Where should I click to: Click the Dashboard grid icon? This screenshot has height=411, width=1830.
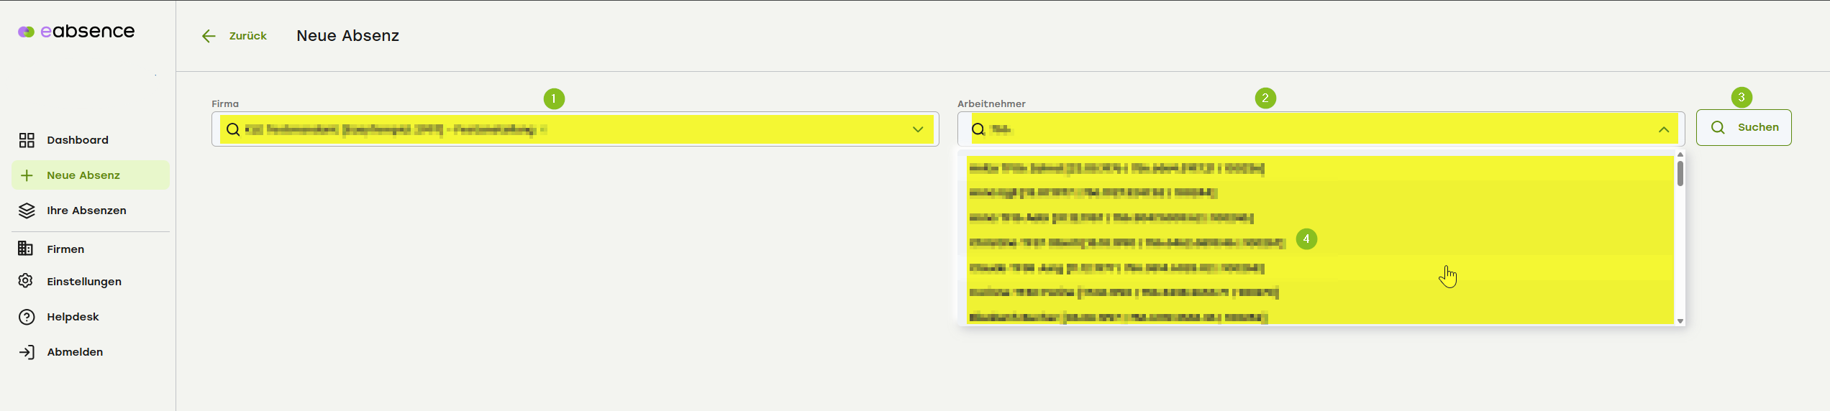pos(27,140)
